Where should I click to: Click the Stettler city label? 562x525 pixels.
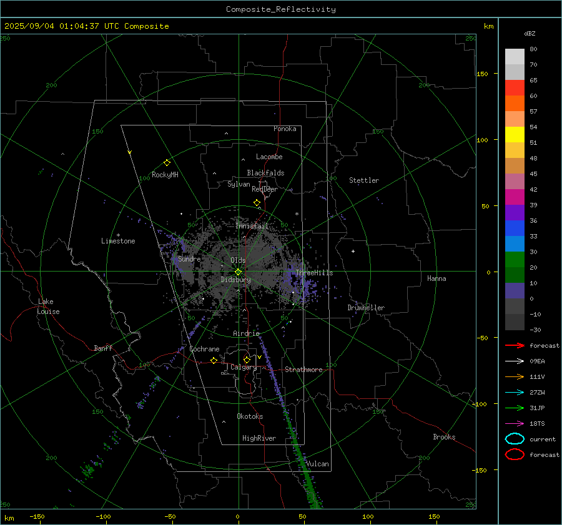point(364,180)
